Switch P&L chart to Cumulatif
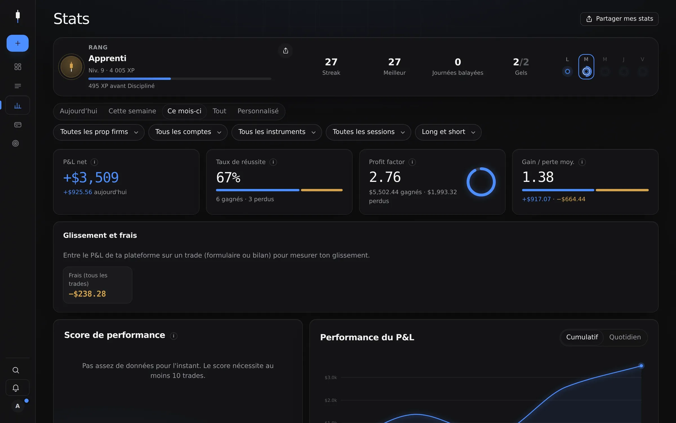The width and height of the screenshot is (676, 423). coord(582,337)
